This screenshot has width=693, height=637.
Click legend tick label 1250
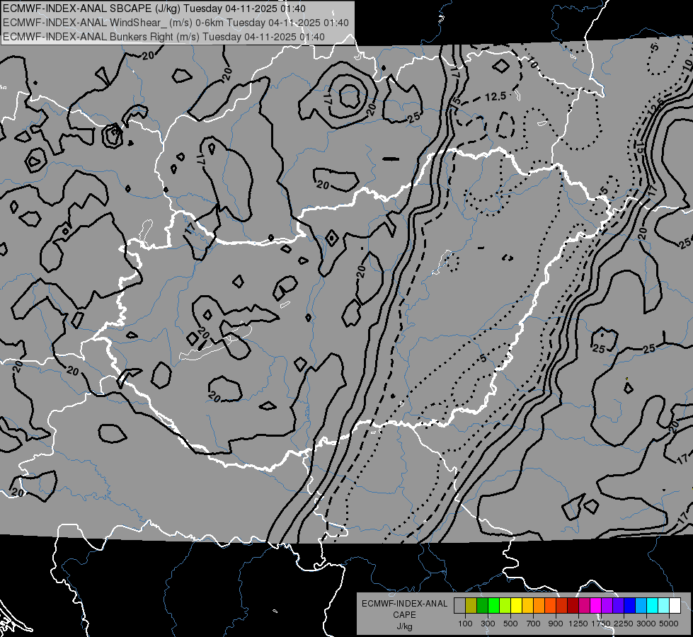click(578, 624)
